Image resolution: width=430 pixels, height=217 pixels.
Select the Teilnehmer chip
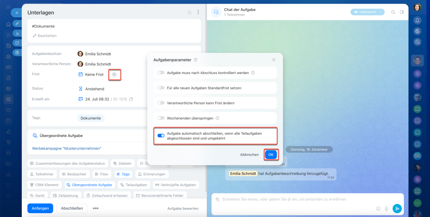[42, 174]
